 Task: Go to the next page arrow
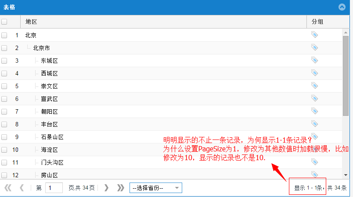tap(106, 188)
